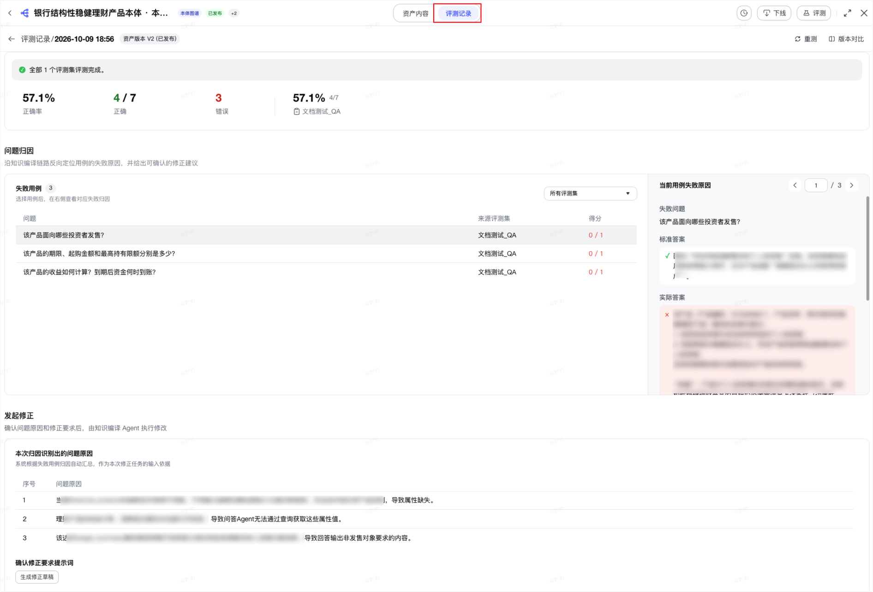Image resolution: width=873 pixels, height=592 pixels.
Task: Click 资产版本 V2 (已发布) badge
Action: click(149, 39)
